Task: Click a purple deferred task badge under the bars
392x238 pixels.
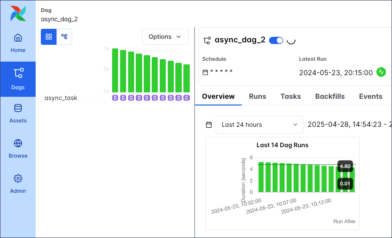Action: pyautogui.click(x=114, y=98)
